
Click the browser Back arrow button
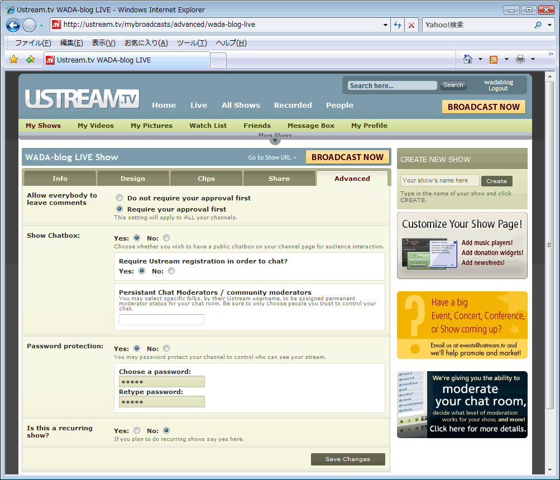tap(13, 25)
